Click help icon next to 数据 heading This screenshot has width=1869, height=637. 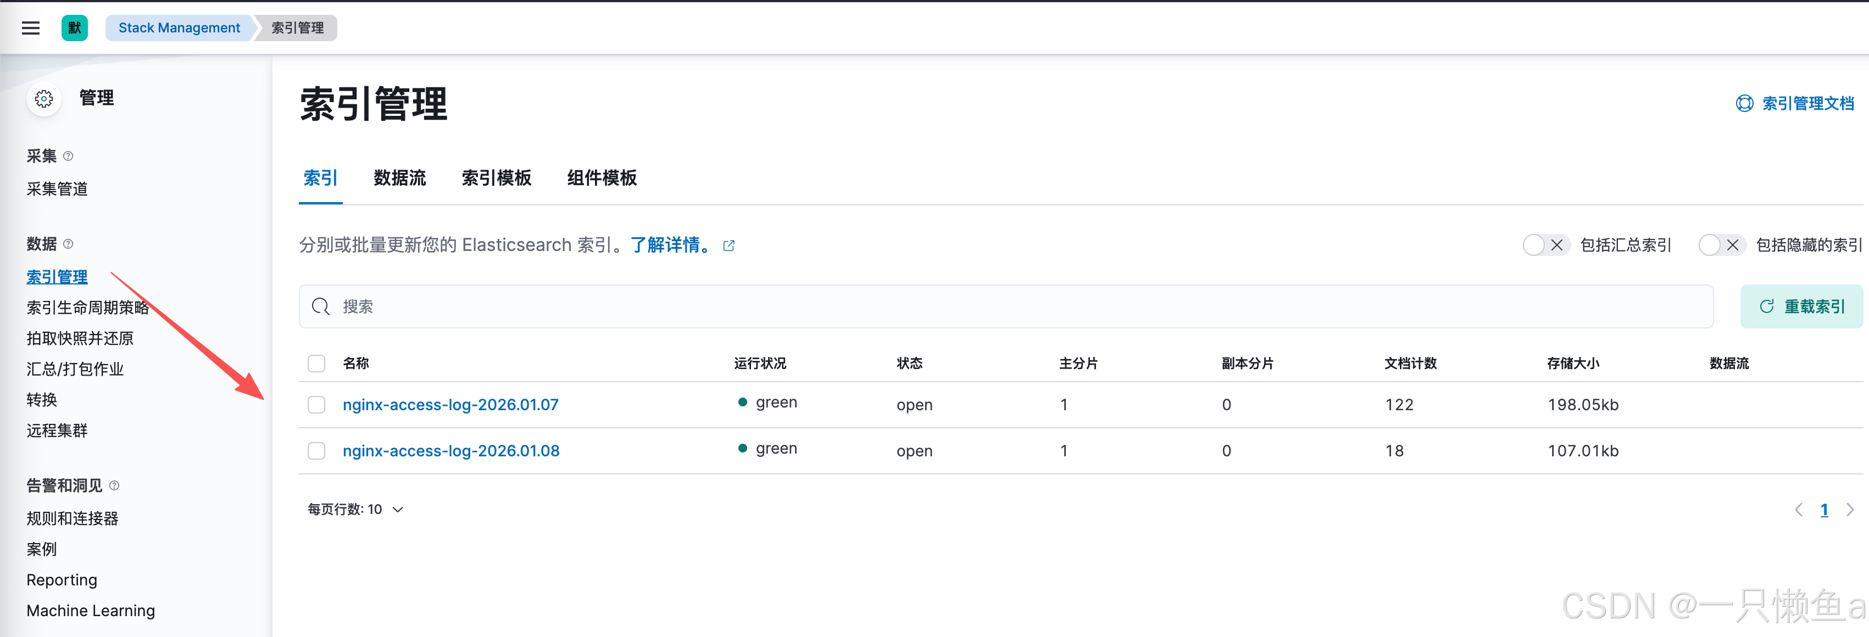(68, 244)
